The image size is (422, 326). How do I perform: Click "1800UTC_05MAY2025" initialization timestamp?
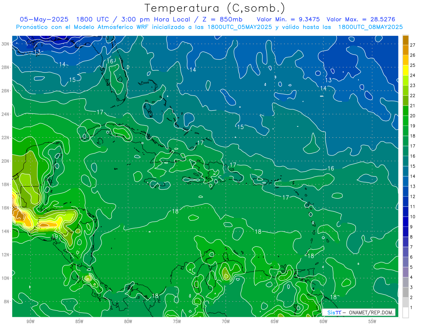(x=240, y=27)
